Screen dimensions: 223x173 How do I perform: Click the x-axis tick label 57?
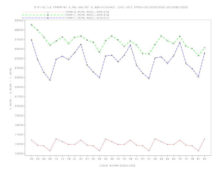tap(149, 159)
